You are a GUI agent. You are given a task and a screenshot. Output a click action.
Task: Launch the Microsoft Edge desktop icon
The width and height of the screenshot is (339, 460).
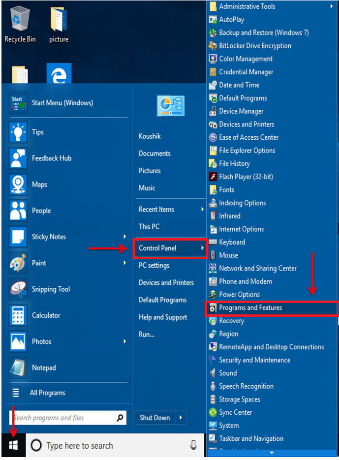[x=59, y=73]
